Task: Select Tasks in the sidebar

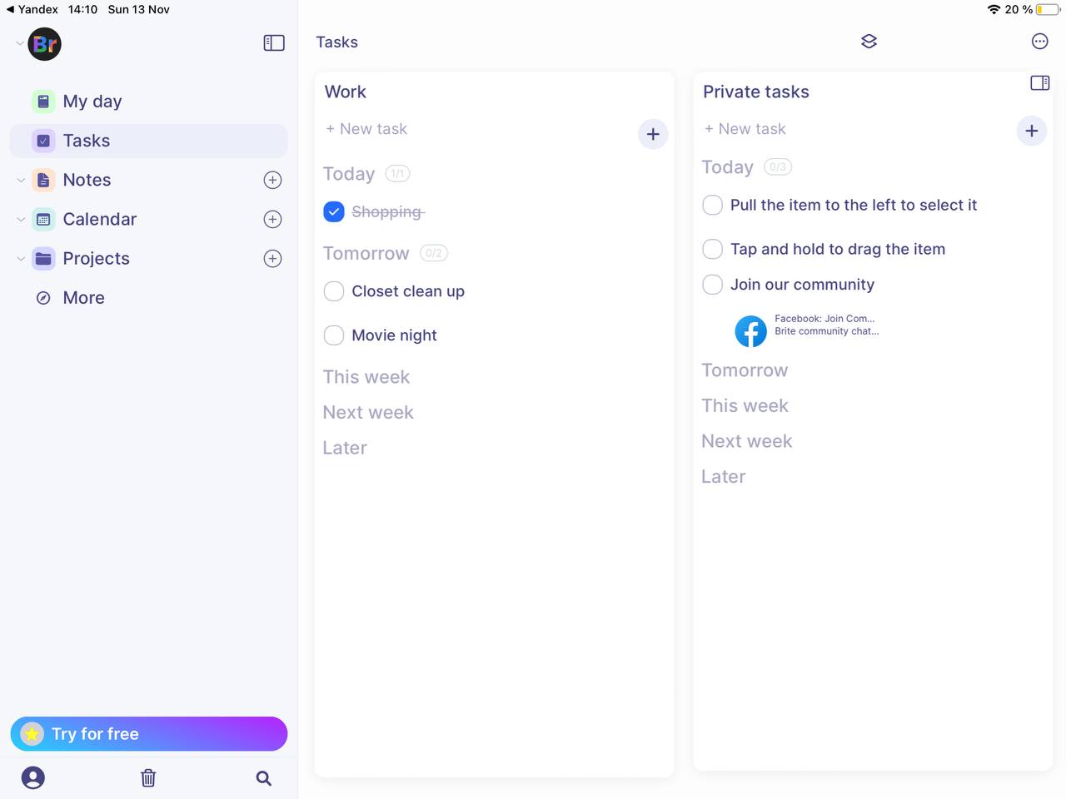Action: pos(149,141)
